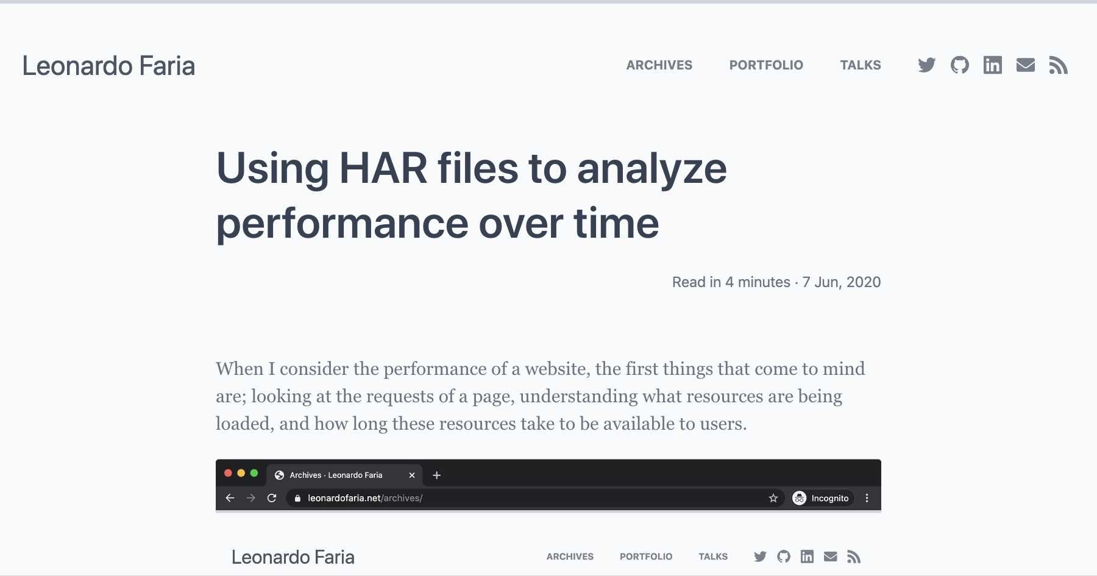Open the GitHub icon in site header
Image resolution: width=1097 pixels, height=576 pixels.
pyautogui.click(x=959, y=65)
